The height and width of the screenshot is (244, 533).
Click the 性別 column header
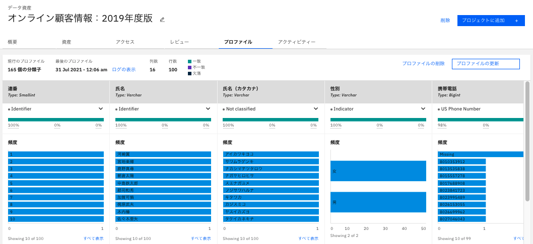[x=378, y=92]
